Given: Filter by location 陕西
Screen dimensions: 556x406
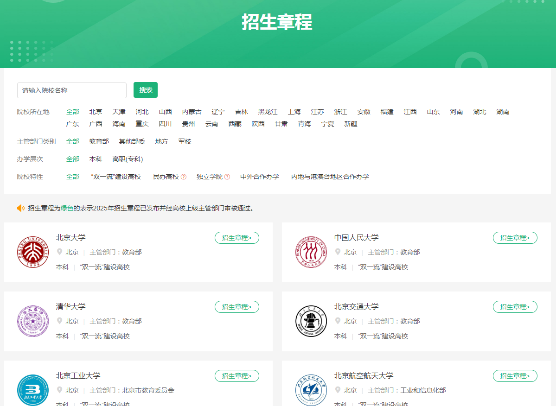Looking at the screenshot, I should (x=258, y=124).
